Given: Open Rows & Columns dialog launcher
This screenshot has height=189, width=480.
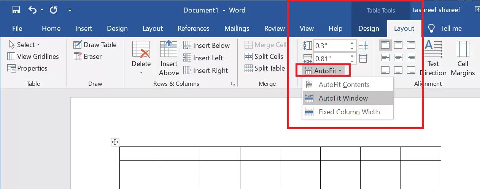Looking at the screenshot, I should [233, 84].
